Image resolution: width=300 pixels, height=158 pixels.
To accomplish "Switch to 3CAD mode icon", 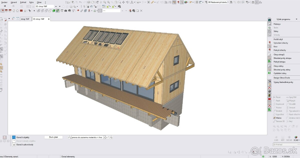I will click(296, 138).
